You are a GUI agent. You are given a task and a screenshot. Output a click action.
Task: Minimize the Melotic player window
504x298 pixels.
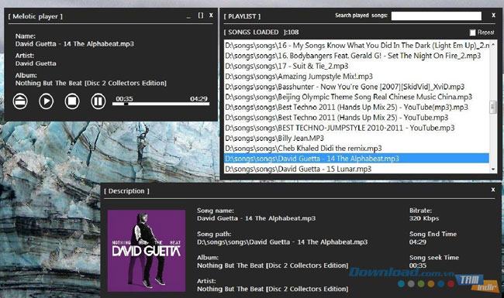(x=188, y=16)
